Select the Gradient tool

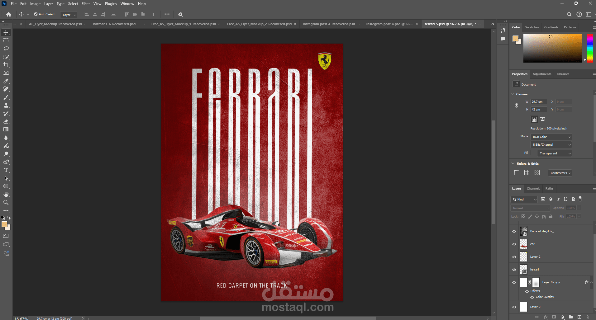click(6, 129)
